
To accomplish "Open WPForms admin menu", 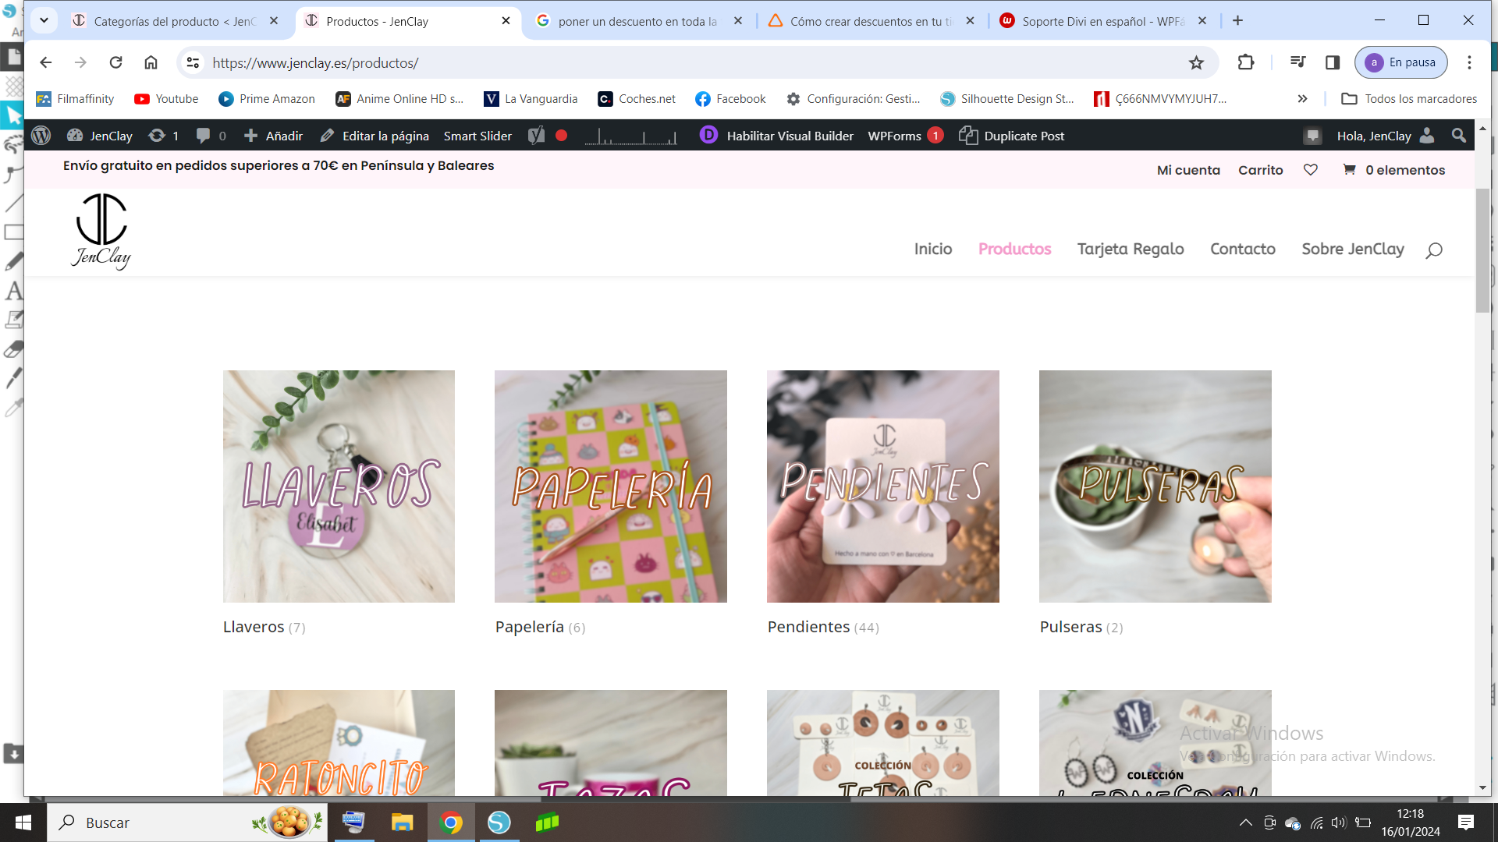I will click(x=906, y=136).
